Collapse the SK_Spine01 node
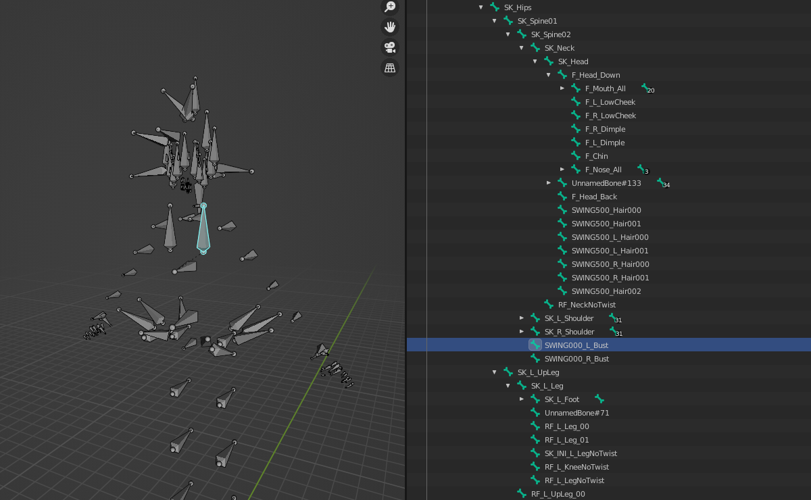The image size is (811, 500). pyautogui.click(x=495, y=21)
